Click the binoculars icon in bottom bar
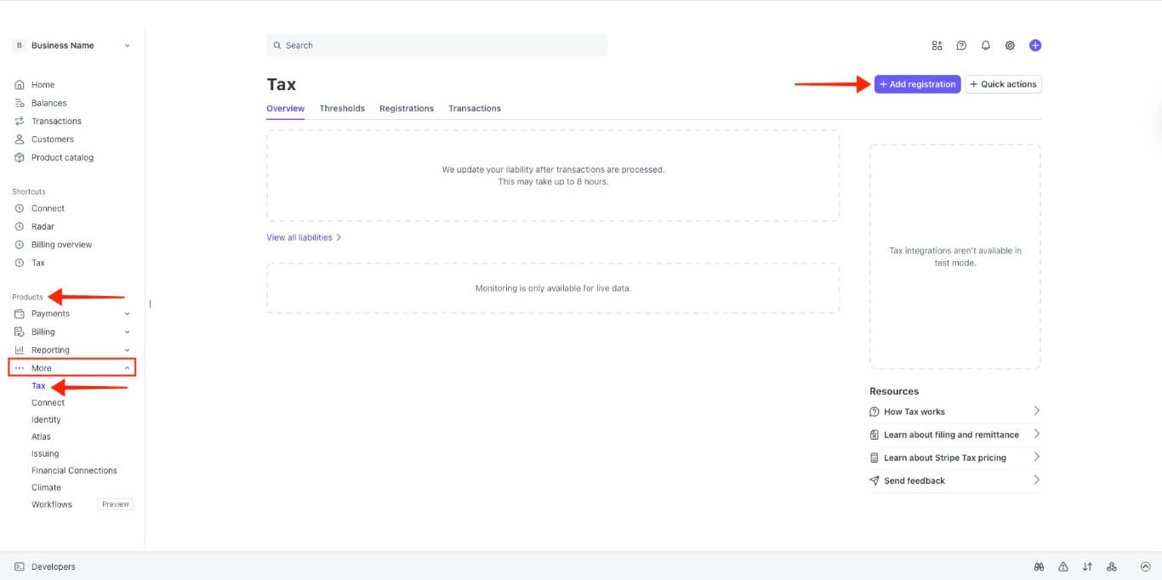This screenshot has height=580, width=1162. 1039,567
